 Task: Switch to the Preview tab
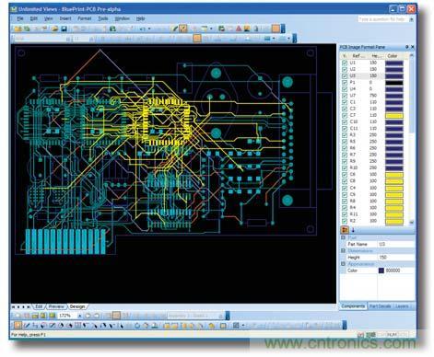point(56,306)
